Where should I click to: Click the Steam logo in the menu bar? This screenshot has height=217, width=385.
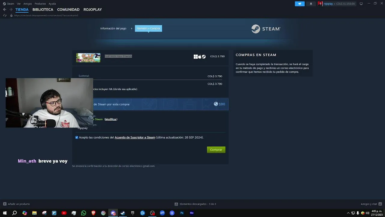4,4
